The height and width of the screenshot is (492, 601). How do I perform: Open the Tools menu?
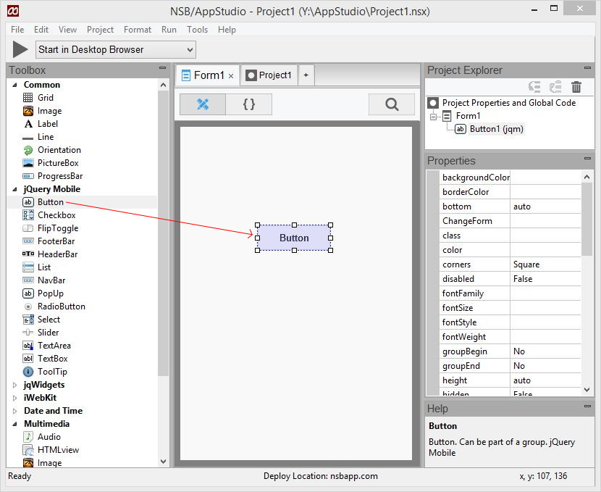197,30
